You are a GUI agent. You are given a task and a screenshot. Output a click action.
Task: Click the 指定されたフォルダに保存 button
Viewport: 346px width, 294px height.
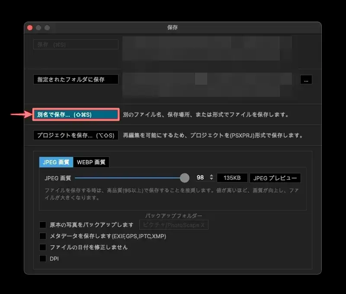click(x=75, y=79)
